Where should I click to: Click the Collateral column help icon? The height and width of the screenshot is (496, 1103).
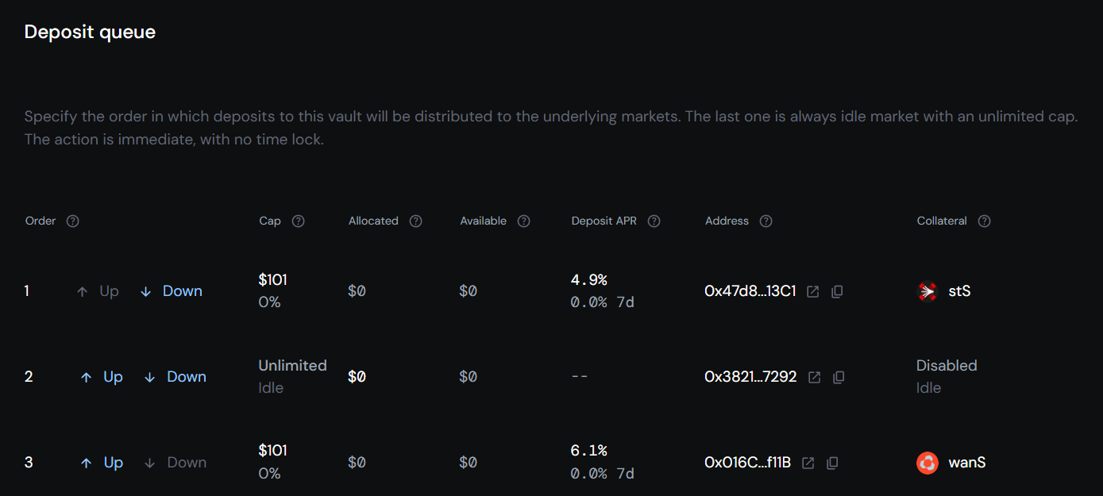coord(984,221)
